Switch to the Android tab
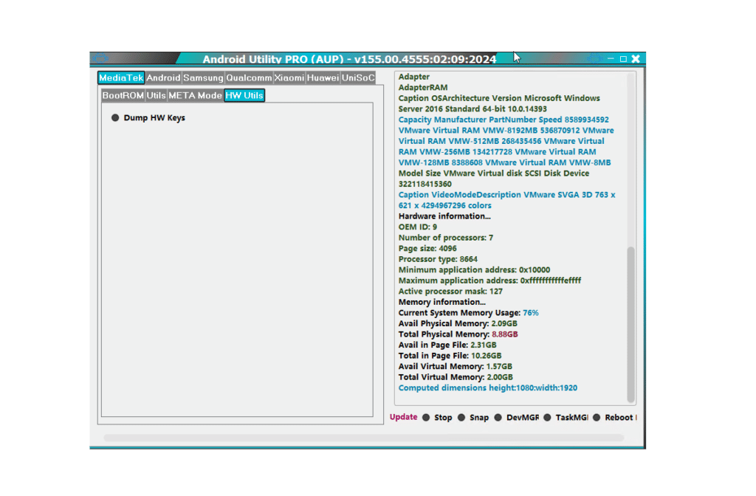756x496 pixels. (163, 77)
